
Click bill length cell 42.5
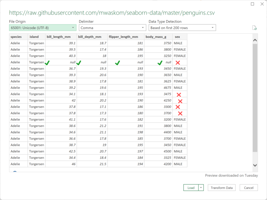(61, 151)
